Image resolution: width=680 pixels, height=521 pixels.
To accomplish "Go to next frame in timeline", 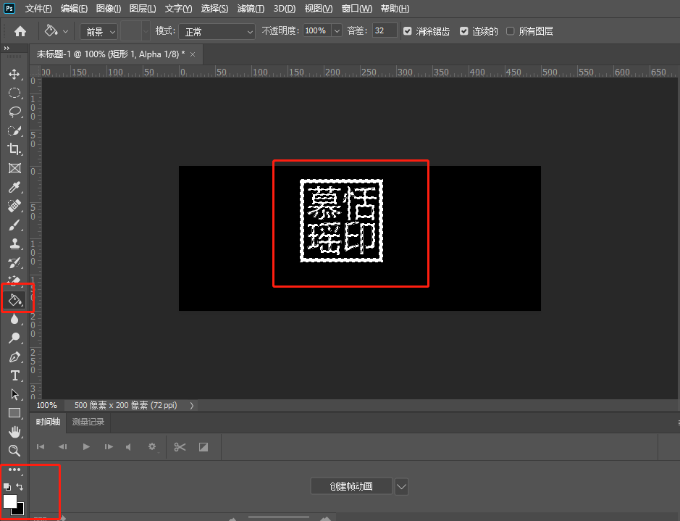I will [109, 447].
